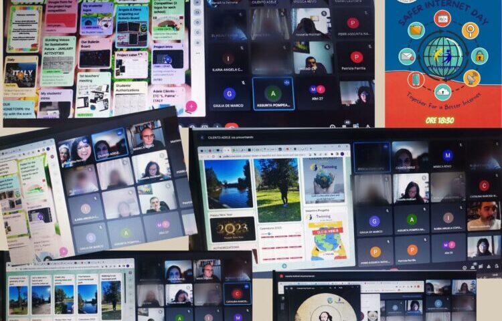The height and width of the screenshot is (321, 502).
Task: Click the green A avatar ASSUNTA POMPEA in Cilento presenting screen
Action: pyautogui.click(x=412, y=219)
